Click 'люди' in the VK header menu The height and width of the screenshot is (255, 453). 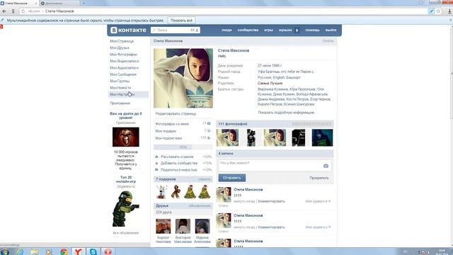(x=226, y=30)
